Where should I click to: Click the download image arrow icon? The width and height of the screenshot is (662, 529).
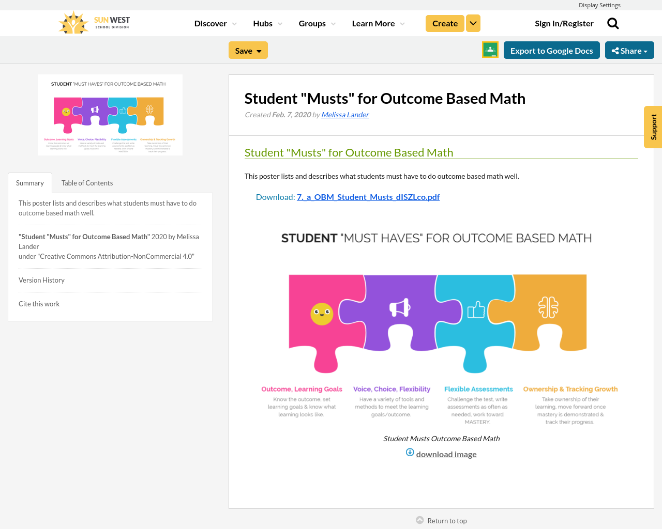click(410, 452)
